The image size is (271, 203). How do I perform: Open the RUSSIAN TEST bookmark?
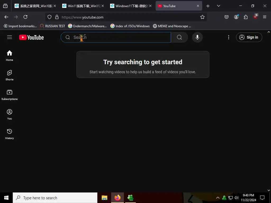[x=53, y=26]
